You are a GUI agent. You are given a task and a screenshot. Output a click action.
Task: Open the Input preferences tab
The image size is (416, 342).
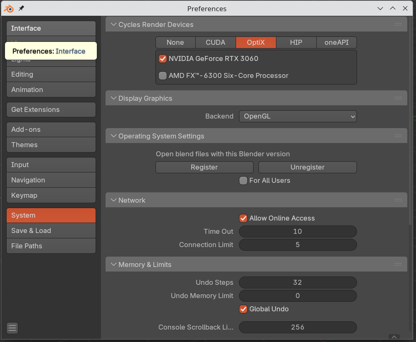51,165
